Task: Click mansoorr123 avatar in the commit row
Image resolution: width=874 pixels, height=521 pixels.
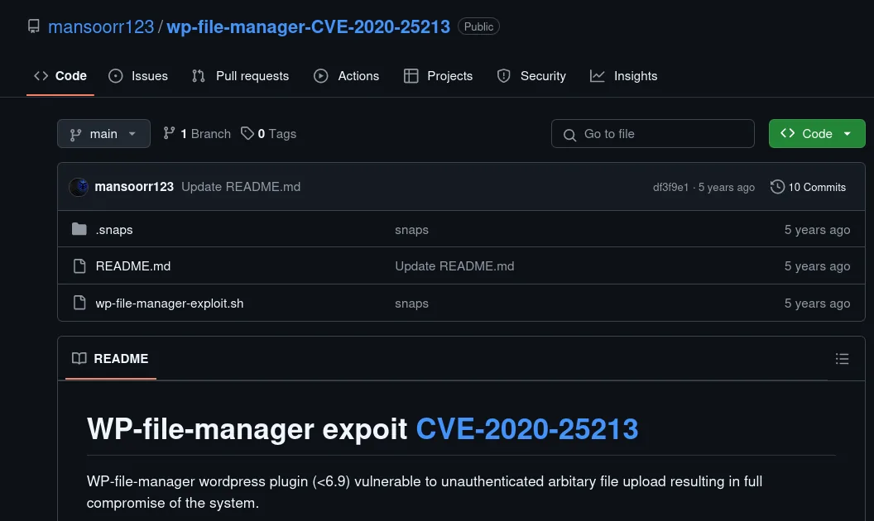Action: [79, 187]
